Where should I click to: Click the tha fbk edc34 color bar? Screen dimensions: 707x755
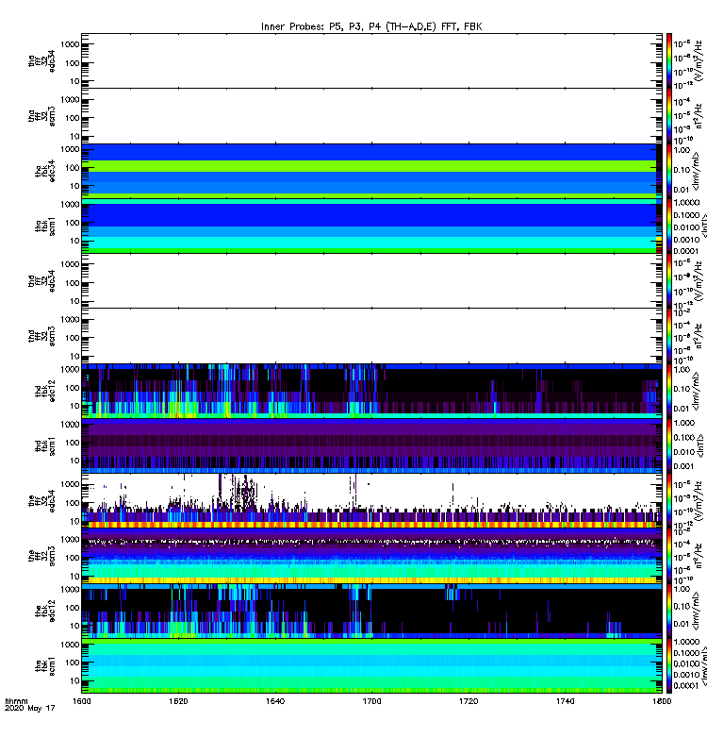tap(669, 171)
